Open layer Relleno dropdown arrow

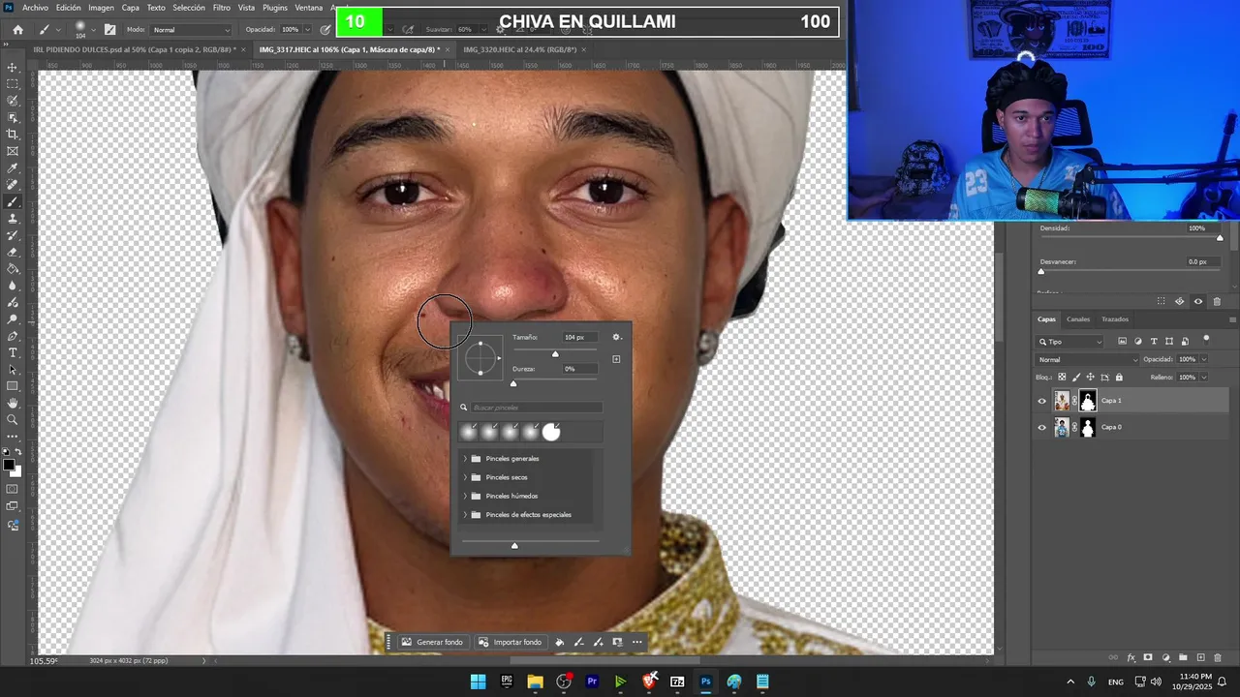[1204, 377]
